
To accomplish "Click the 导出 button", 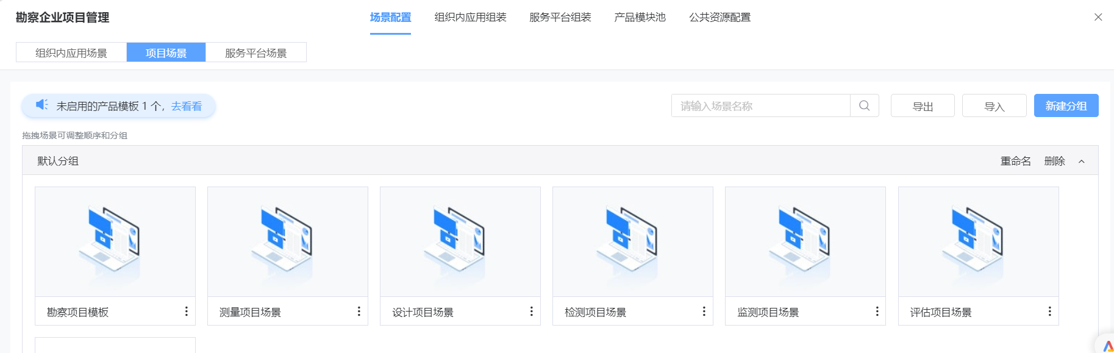I will point(923,106).
